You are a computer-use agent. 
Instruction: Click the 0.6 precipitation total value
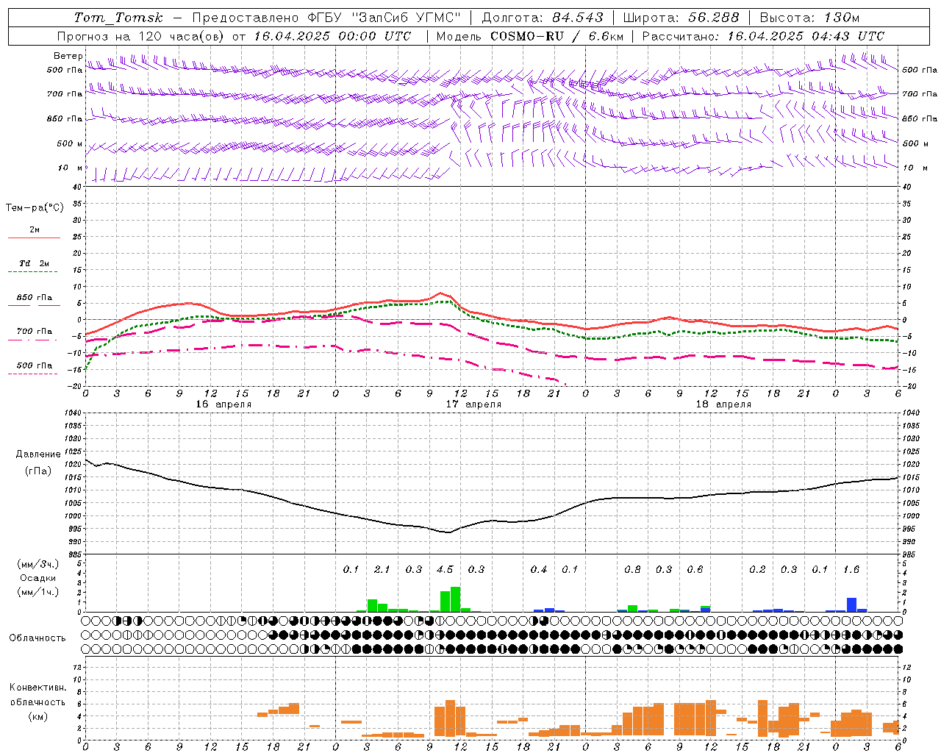click(x=695, y=570)
